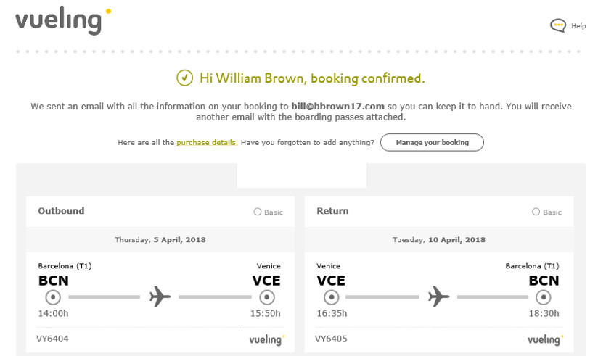The image size is (598, 356).
Task: Click flight number VY6404
Action: click(53, 339)
